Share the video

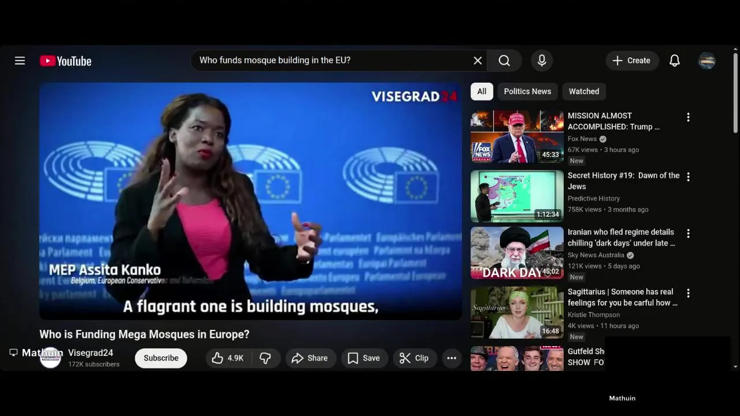coord(310,358)
